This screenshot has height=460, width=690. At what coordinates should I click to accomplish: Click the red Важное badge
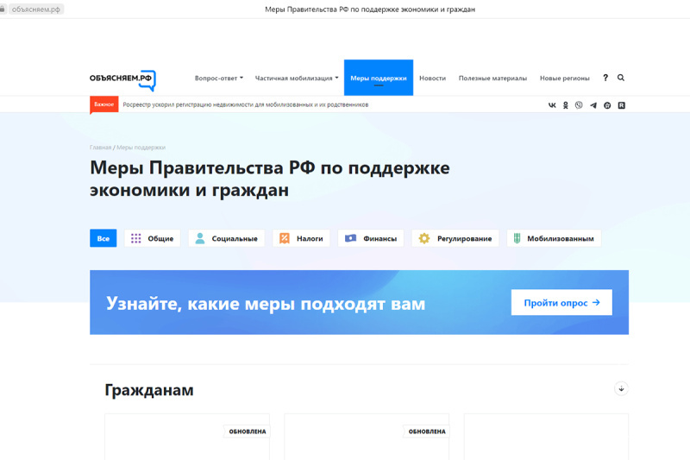click(103, 104)
